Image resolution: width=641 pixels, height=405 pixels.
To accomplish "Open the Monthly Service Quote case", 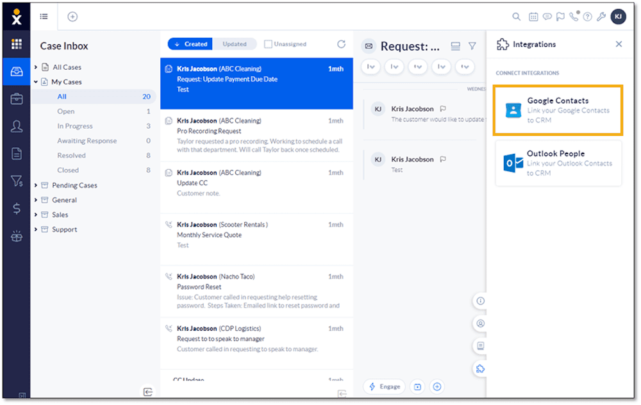I will pos(257,239).
